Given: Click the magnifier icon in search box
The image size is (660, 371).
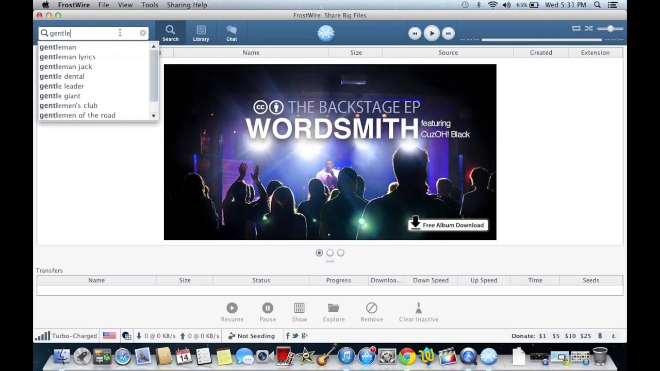Looking at the screenshot, I should 44,33.
